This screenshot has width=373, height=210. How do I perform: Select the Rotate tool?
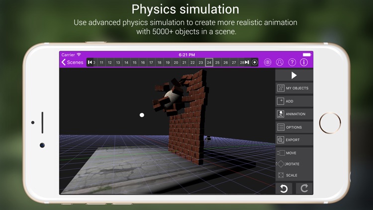pyautogui.click(x=294, y=164)
